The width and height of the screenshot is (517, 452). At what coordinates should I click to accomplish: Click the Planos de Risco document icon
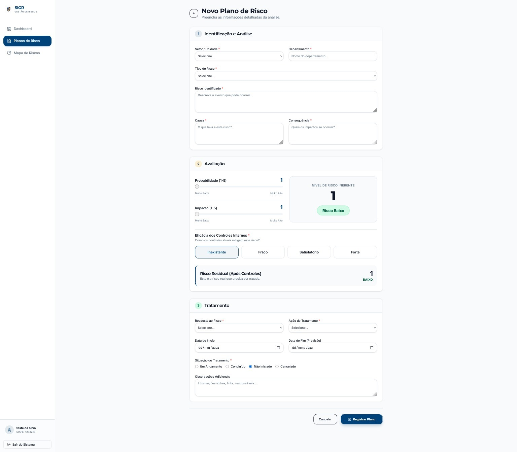tap(9, 41)
